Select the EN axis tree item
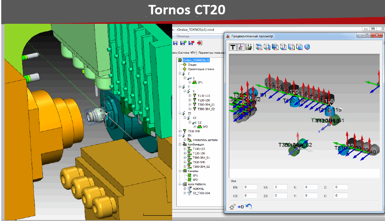 [189, 135]
